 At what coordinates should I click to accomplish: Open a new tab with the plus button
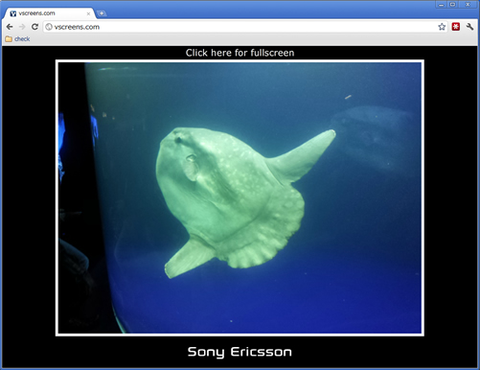tap(102, 13)
